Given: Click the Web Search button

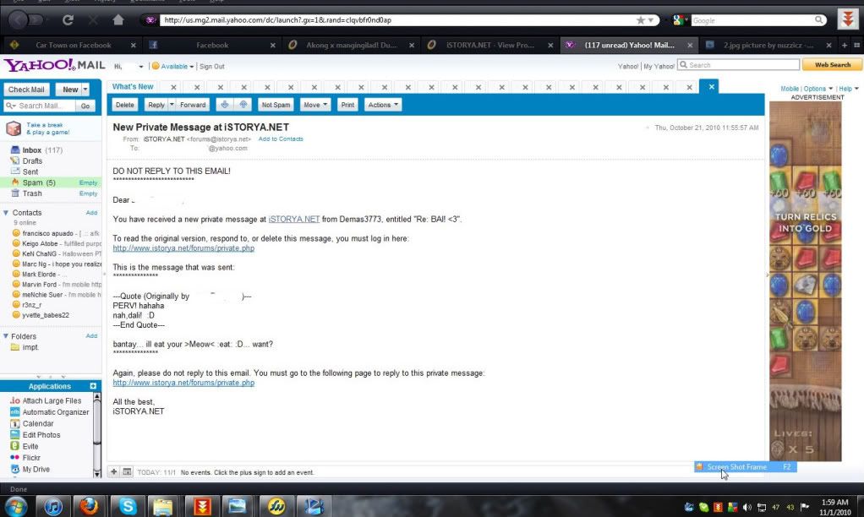Looking at the screenshot, I should click(x=832, y=64).
